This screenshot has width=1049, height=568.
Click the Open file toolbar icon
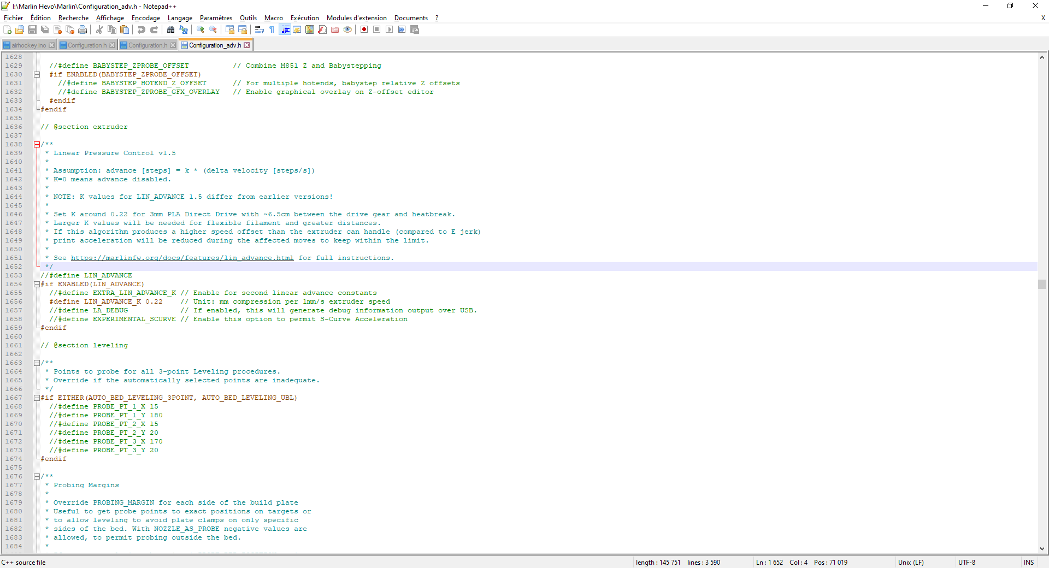click(x=20, y=29)
